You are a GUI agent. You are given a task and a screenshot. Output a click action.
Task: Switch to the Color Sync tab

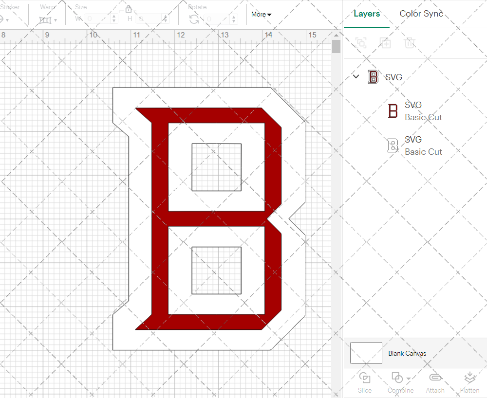(x=421, y=14)
